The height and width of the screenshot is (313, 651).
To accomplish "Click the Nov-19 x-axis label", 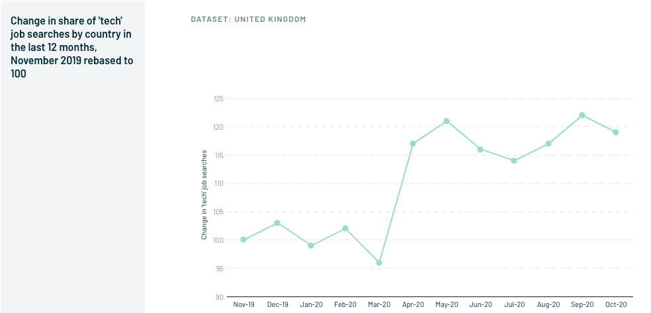I will [x=243, y=304].
